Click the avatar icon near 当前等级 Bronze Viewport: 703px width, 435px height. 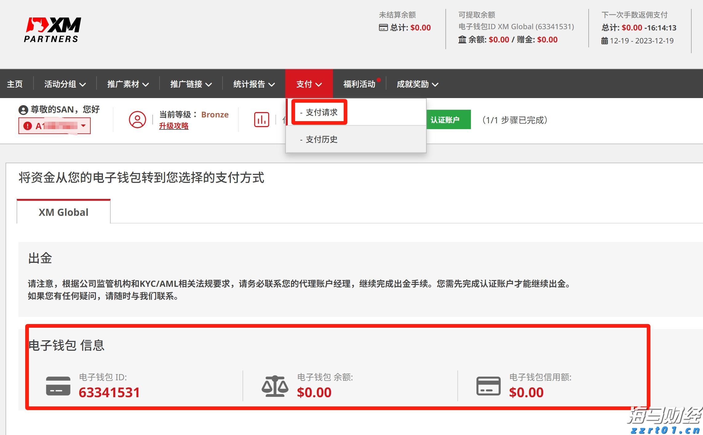pos(137,120)
